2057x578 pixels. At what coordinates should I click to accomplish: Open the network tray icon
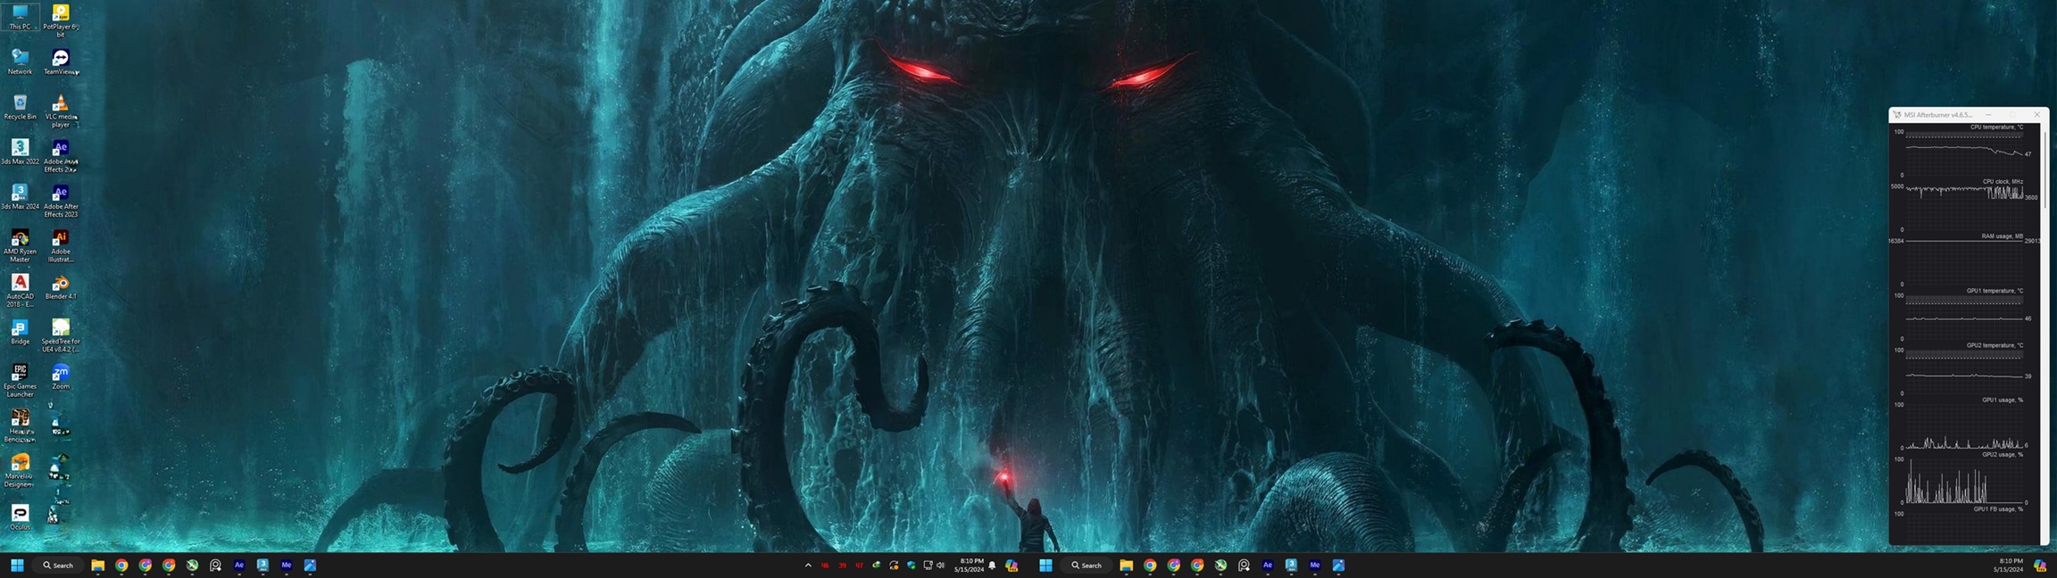tap(928, 566)
